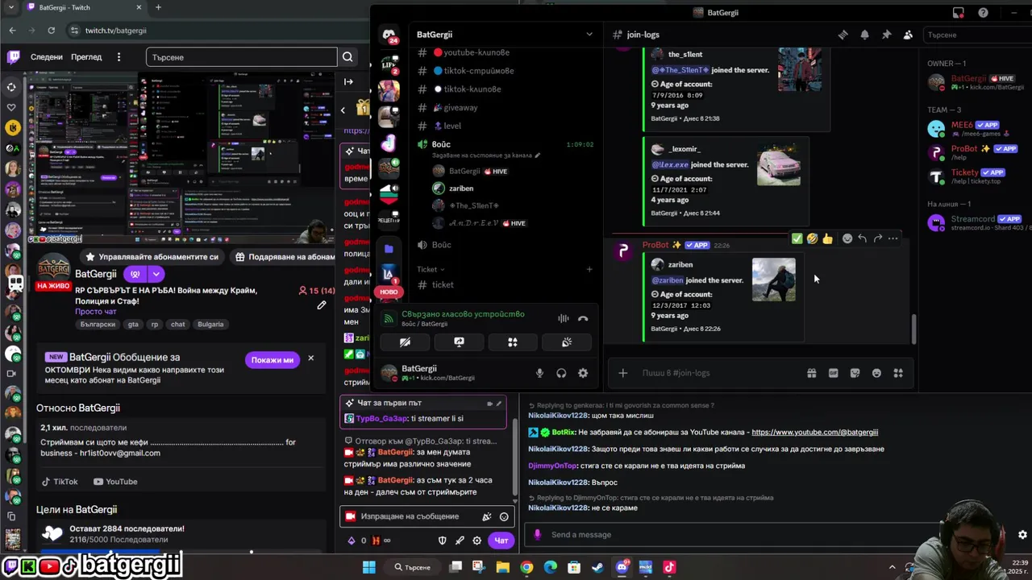Open notification settings bell in Discord header
This screenshot has height=580, width=1032.
tap(864, 35)
